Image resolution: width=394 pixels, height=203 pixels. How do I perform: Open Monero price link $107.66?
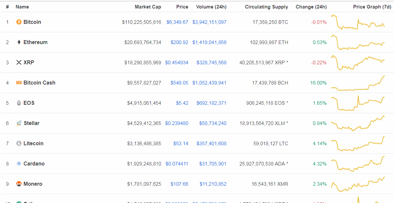click(x=179, y=184)
